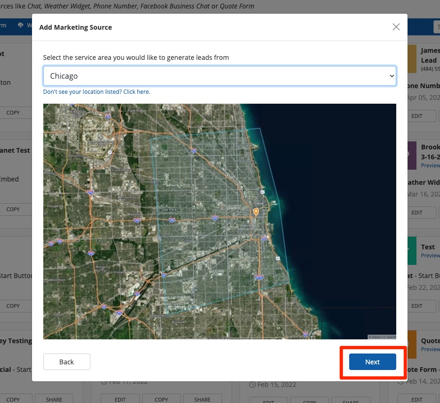Go back using the Back button
The height and width of the screenshot is (403, 440).
pyautogui.click(x=66, y=362)
